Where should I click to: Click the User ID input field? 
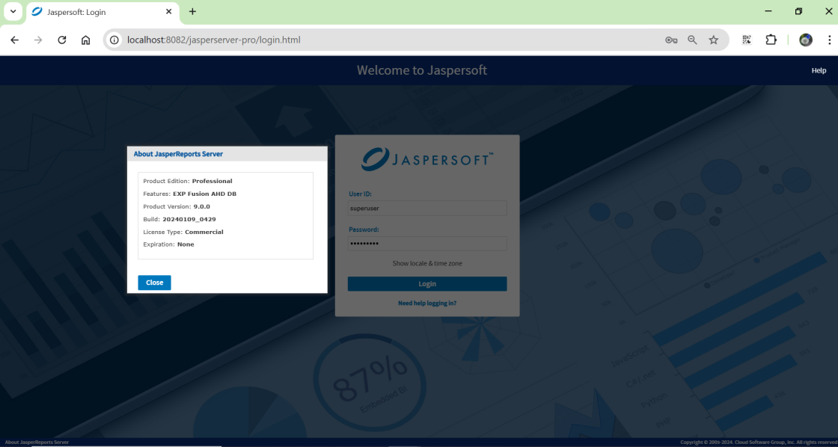click(x=427, y=209)
